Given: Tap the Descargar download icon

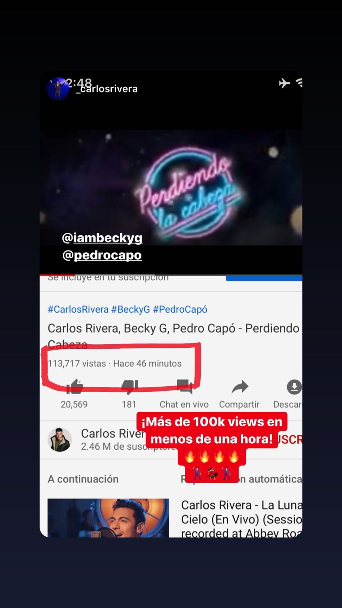Looking at the screenshot, I should click(294, 387).
